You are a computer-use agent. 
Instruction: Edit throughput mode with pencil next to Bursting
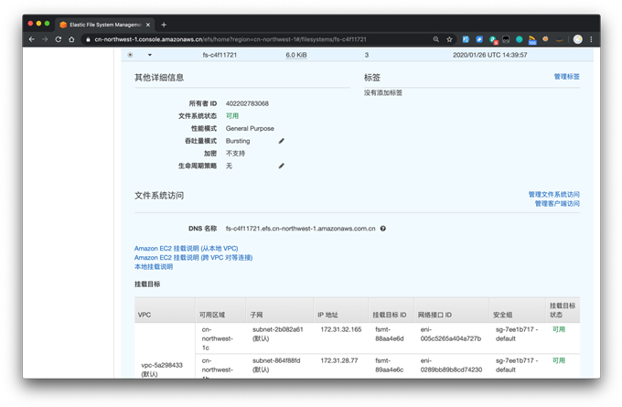(x=281, y=141)
